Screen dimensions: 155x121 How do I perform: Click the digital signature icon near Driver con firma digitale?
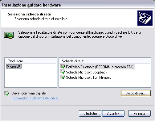coord(7,93)
